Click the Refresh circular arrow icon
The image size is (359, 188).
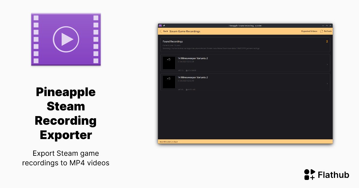coord(322,31)
